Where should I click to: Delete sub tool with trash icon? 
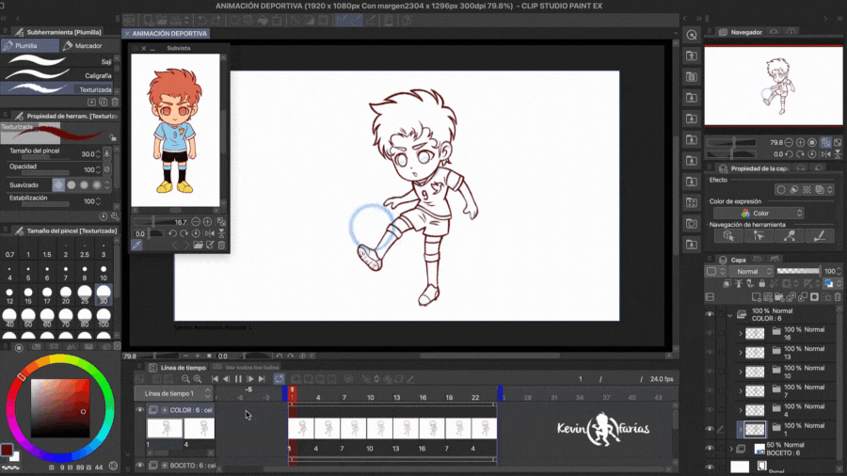pos(115,102)
